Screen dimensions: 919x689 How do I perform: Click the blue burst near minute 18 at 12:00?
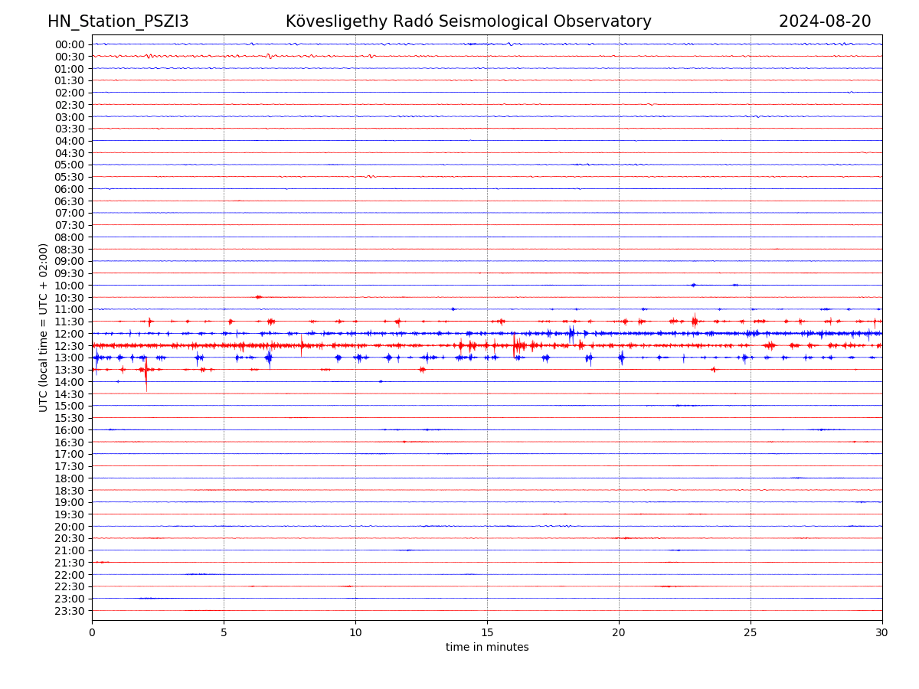[x=571, y=333]
